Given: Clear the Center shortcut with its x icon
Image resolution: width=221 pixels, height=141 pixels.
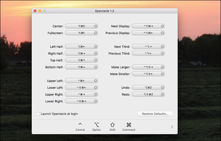Looking at the screenshot, I should (96, 26).
